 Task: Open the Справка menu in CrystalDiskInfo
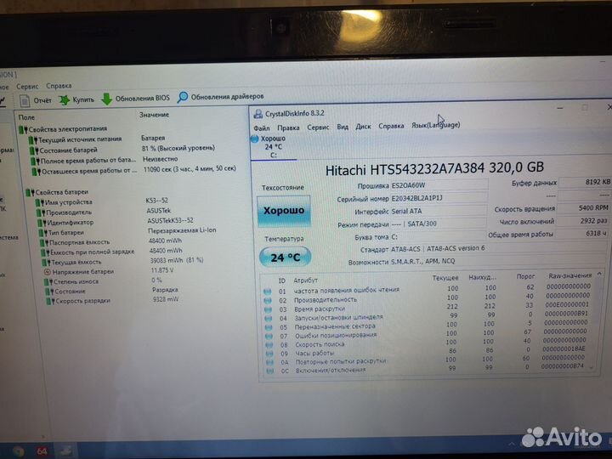click(x=391, y=126)
